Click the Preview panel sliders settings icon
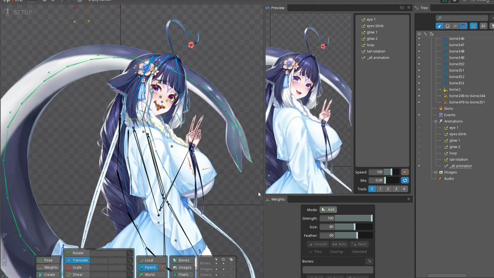Image resolution: width=494 pixels, height=278 pixels. [402, 8]
